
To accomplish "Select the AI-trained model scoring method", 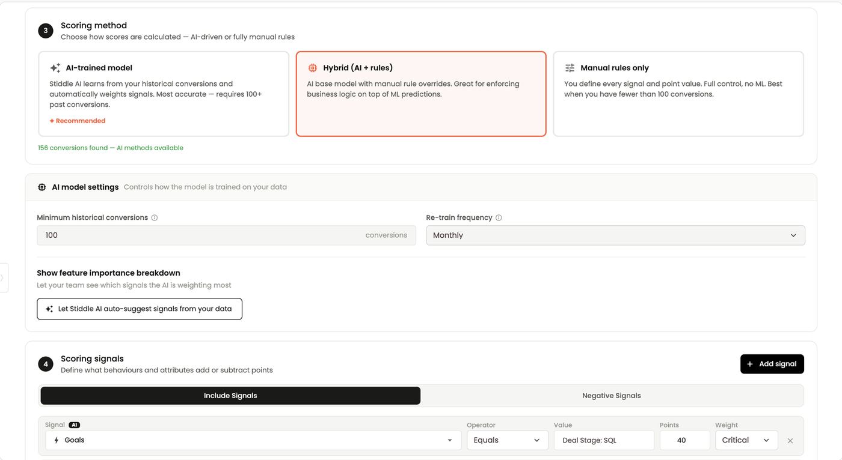I will pos(164,94).
